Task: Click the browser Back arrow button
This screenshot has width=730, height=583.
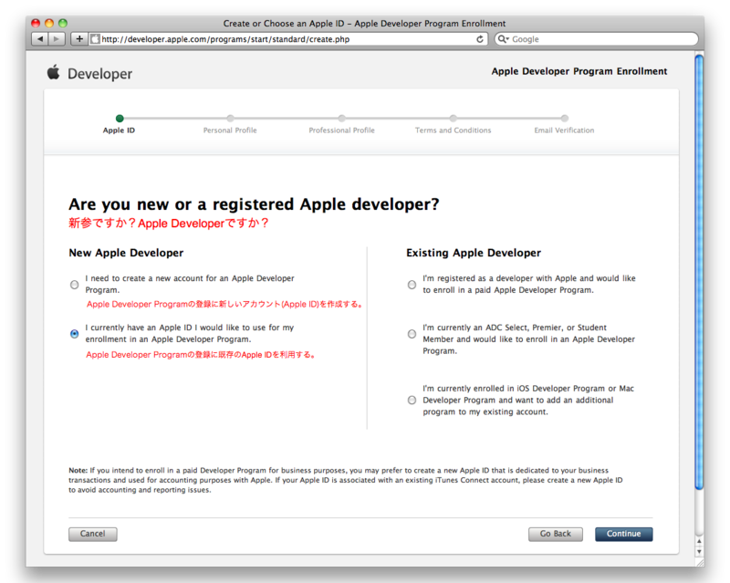Action: 40,39
